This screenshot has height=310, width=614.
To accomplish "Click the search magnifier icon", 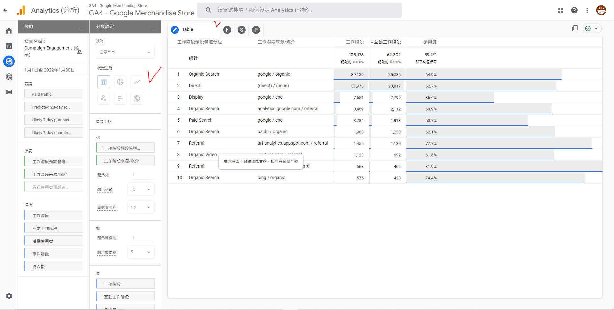I will (209, 10).
